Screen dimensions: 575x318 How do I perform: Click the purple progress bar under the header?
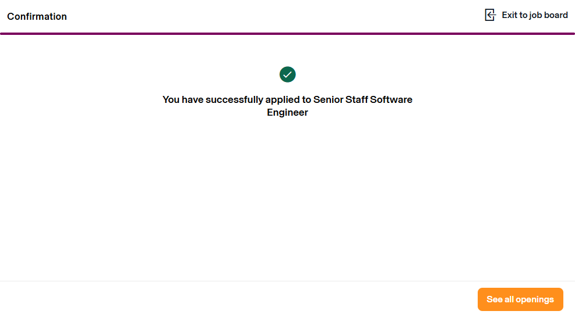(287, 34)
